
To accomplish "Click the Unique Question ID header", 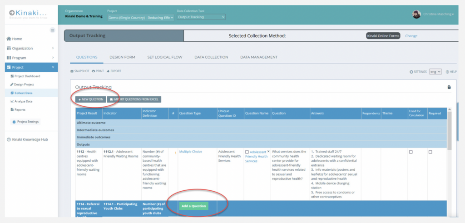I will tap(230, 113).
